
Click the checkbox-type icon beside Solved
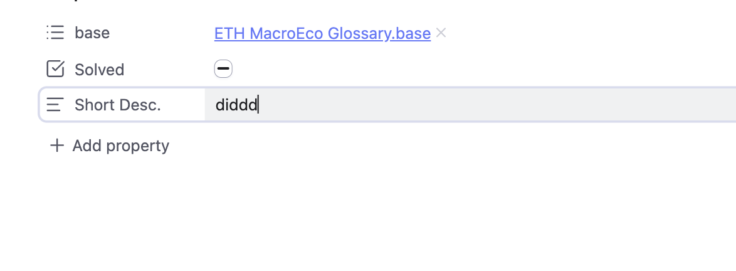point(55,69)
